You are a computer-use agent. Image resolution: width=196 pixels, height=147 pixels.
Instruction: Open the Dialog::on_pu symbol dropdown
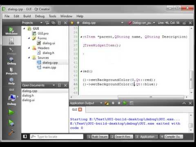142,23
